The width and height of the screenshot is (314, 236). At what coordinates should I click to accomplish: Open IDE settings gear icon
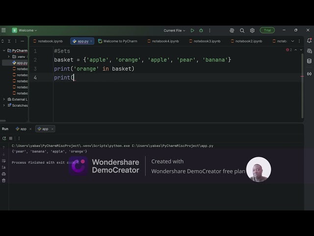click(x=252, y=30)
